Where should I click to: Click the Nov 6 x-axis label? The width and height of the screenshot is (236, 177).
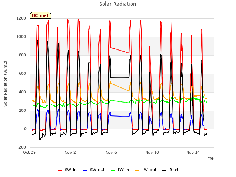[111, 152]
